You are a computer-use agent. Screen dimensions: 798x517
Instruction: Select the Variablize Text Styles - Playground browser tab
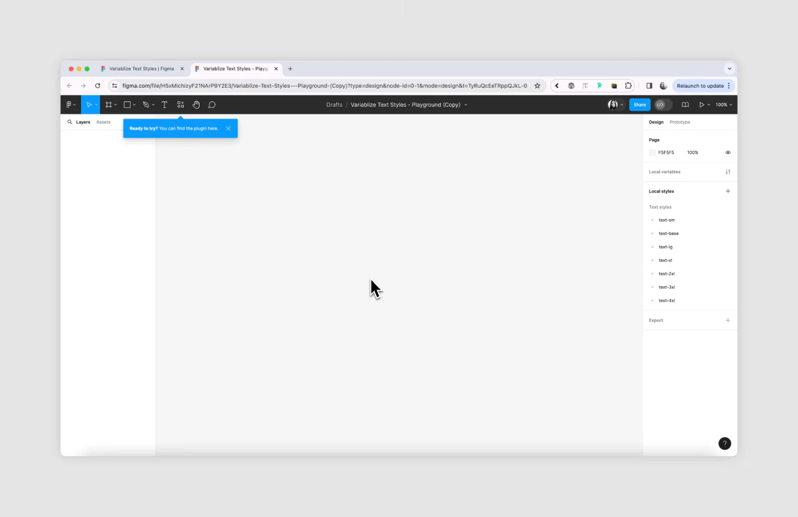click(x=235, y=69)
